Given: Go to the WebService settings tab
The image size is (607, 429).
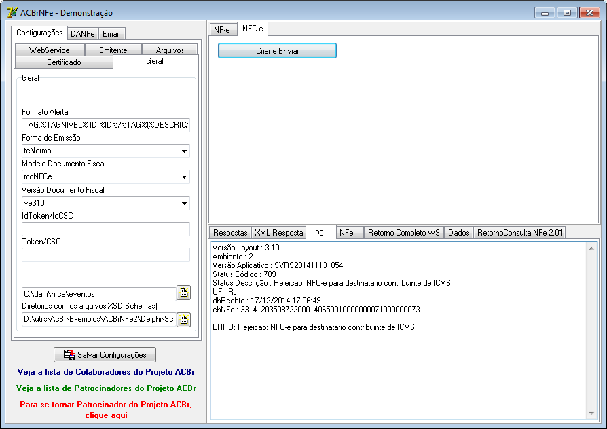Looking at the screenshot, I should (x=50, y=50).
